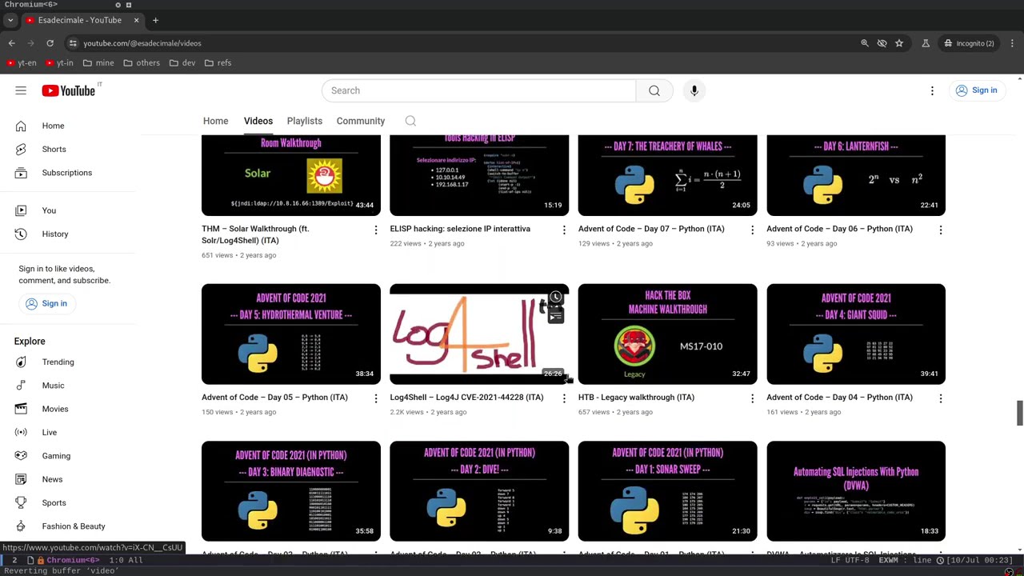This screenshot has width=1024, height=576.
Task: Click Sign in button at top right
Action: click(x=976, y=90)
